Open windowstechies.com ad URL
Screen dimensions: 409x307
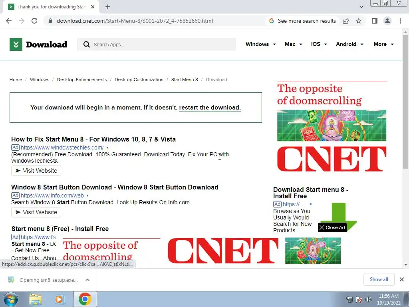[x=62, y=148]
